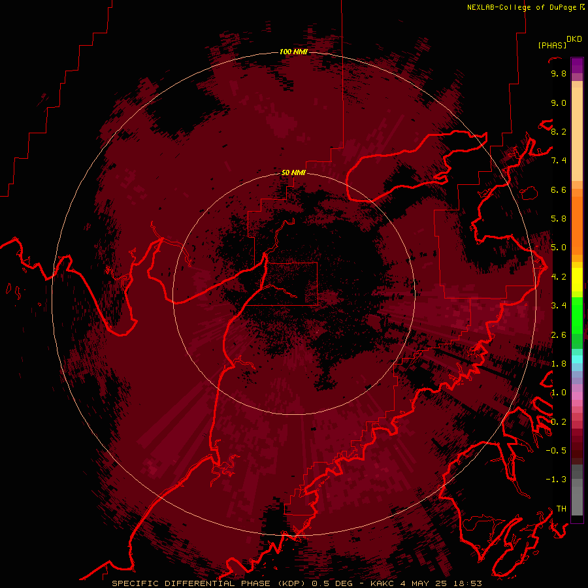Select the -0.5 scale value
This screenshot has width=588, height=588.
[556, 451]
